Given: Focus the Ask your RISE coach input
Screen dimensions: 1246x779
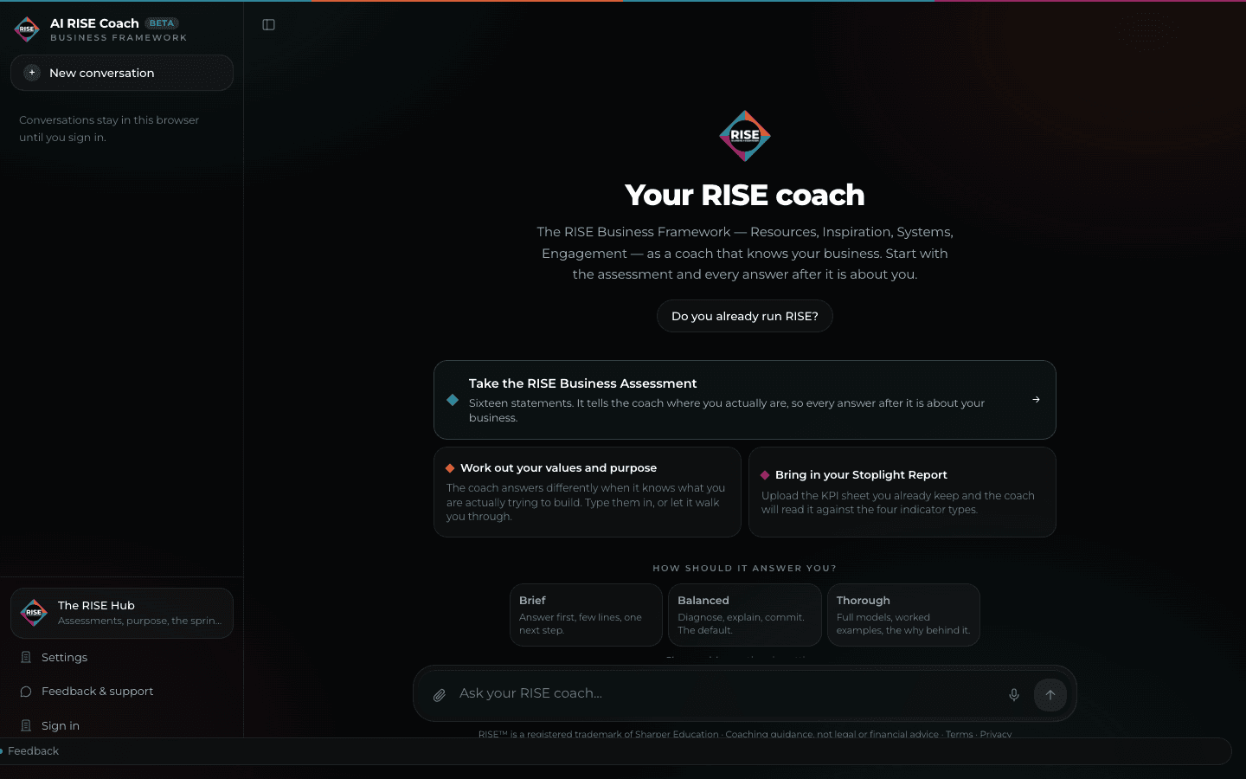Looking at the screenshot, I should 727,693.
